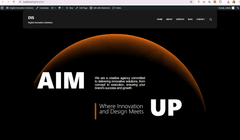Expand the New content menu

tap(69, 8)
